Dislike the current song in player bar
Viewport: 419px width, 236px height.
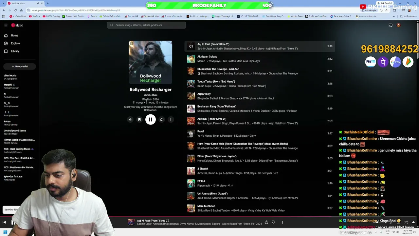point(273,222)
